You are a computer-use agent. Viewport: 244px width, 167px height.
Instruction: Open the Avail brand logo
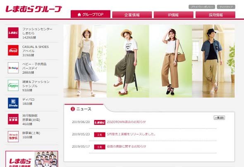[x=13, y=50]
